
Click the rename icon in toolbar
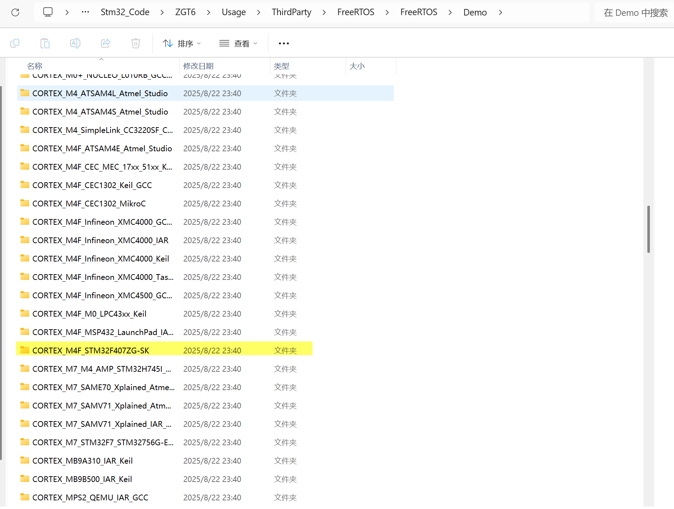click(75, 44)
